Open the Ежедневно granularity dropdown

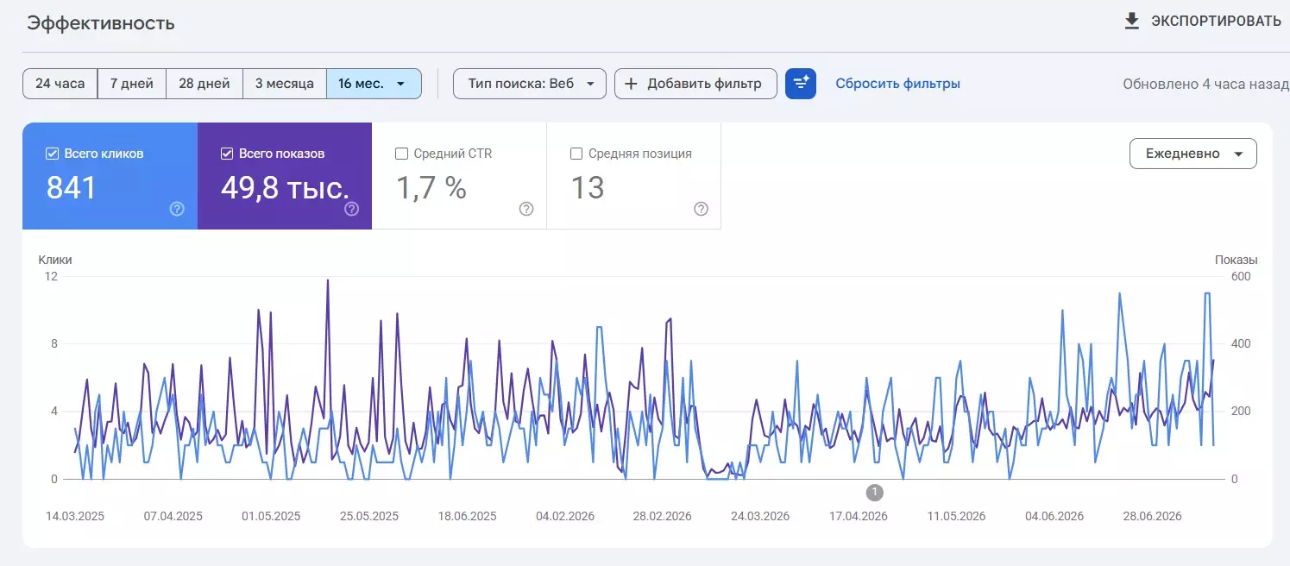coord(1193,154)
